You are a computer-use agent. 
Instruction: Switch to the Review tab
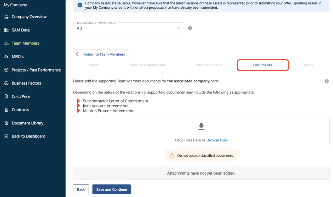pyautogui.click(x=308, y=65)
